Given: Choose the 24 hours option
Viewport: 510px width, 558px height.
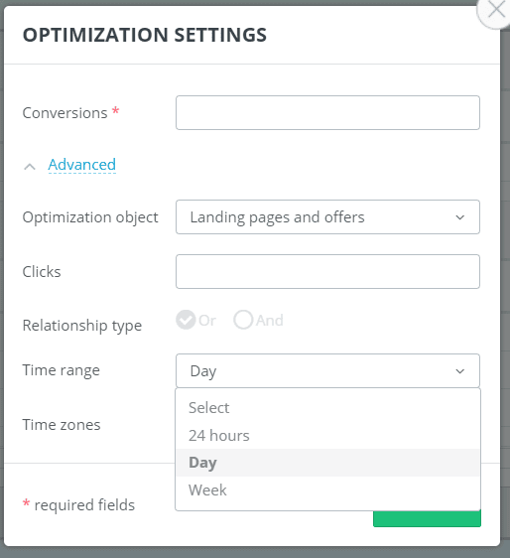Looking at the screenshot, I should click(x=327, y=435).
